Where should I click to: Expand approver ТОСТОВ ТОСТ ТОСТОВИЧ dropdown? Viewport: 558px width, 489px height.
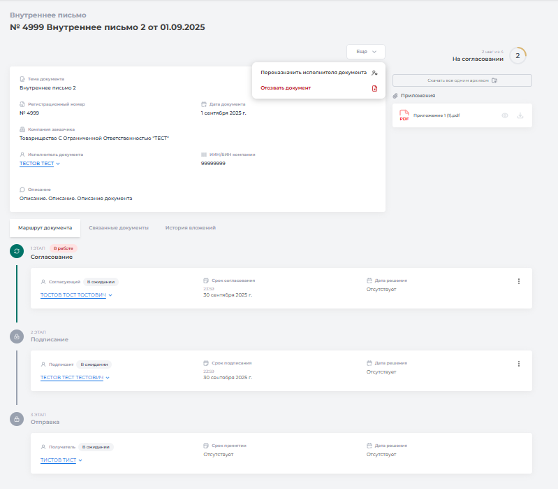click(x=76, y=295)
